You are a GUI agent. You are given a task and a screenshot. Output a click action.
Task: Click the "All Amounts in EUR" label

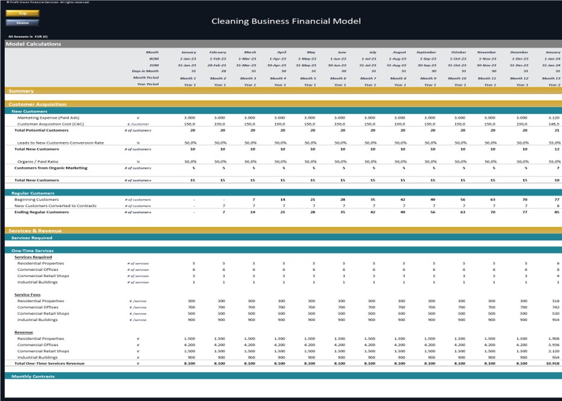coord(27,36)
